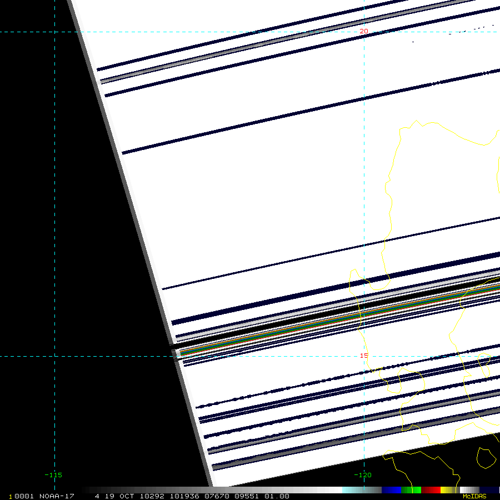This screenshot has width=500, height=500.
Task: Click the NOAA-17 satellite name text
Action: coord(57,497)
